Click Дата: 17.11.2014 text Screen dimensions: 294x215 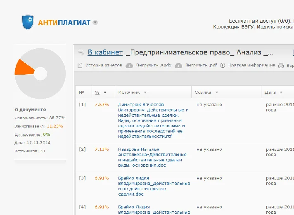(33, 143)
